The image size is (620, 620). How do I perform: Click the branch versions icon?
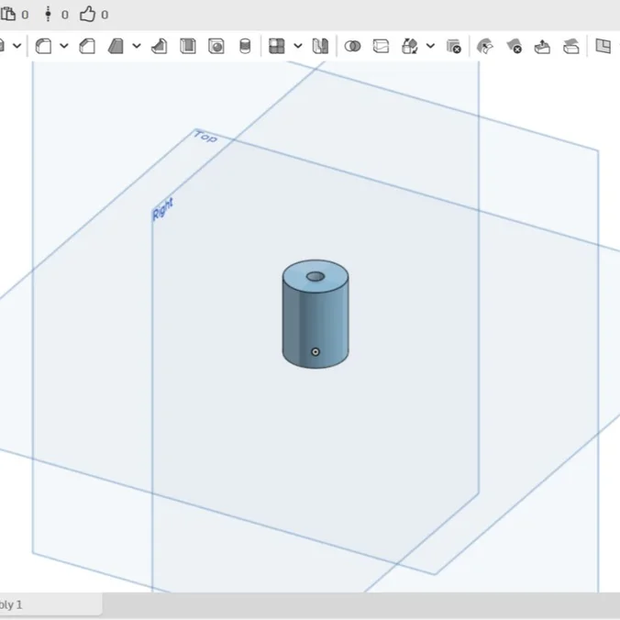(48, 15)
